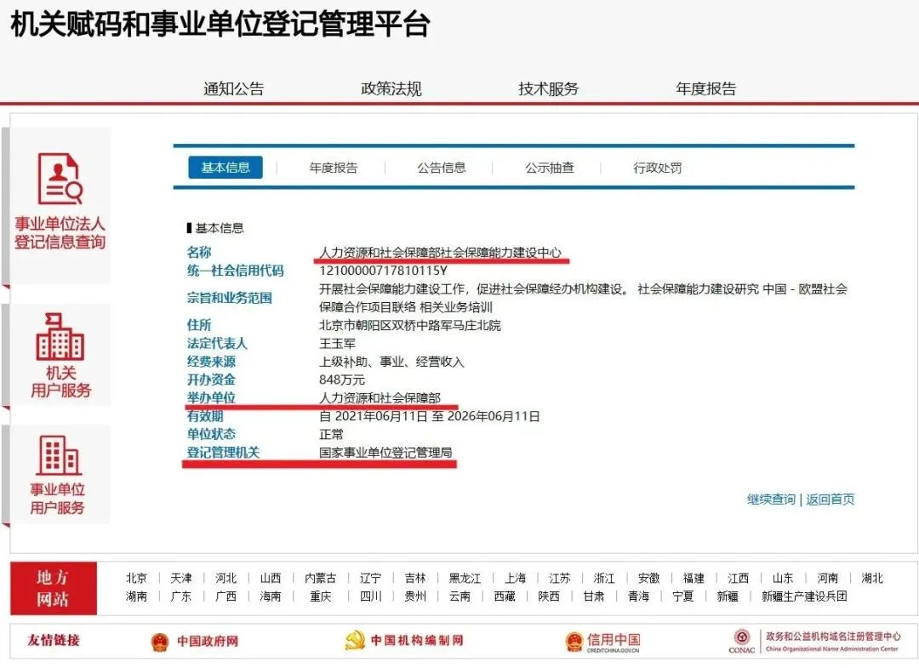Open the 信用中国 logo link
Image resolution: width=919 pixels, height=668 pixels.
(603, 642)
